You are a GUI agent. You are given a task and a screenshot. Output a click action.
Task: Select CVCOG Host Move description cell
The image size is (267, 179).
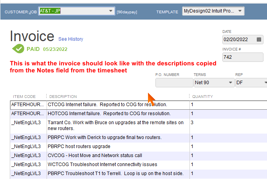(x=118, y=155)
